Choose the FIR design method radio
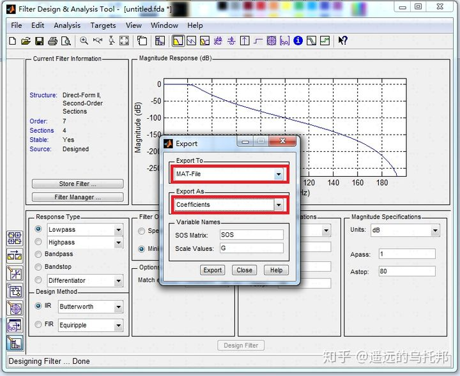 pos(38,324)
